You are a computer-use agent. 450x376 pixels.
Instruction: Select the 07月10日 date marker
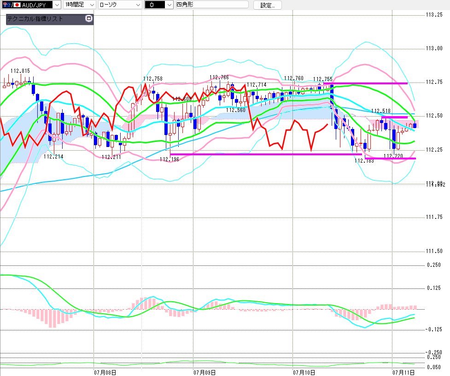coord(304,373)
